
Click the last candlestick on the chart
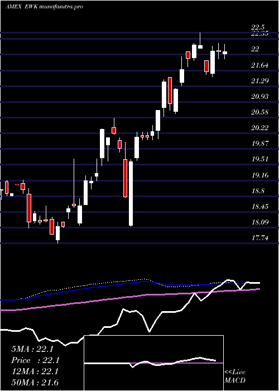[225, 51]
